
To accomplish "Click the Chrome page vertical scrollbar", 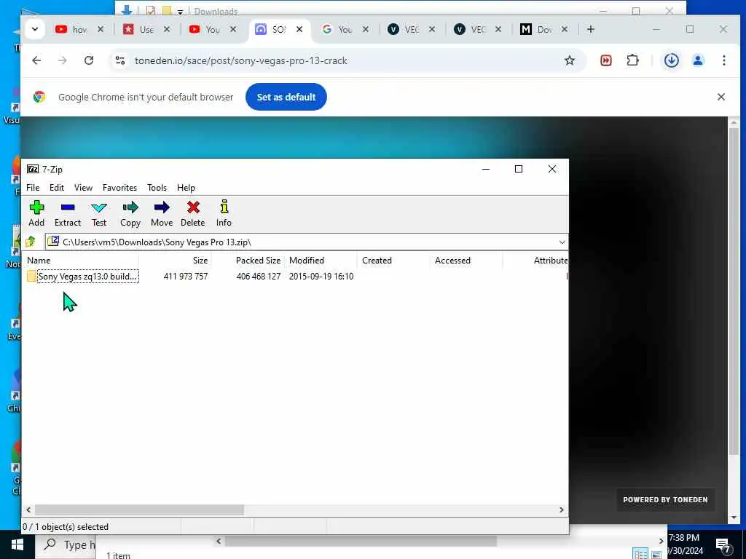I will pos(734,290).
